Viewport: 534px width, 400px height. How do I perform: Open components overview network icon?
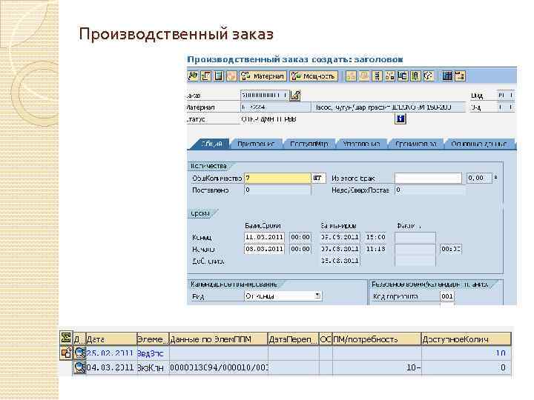(x=389, y=76)
